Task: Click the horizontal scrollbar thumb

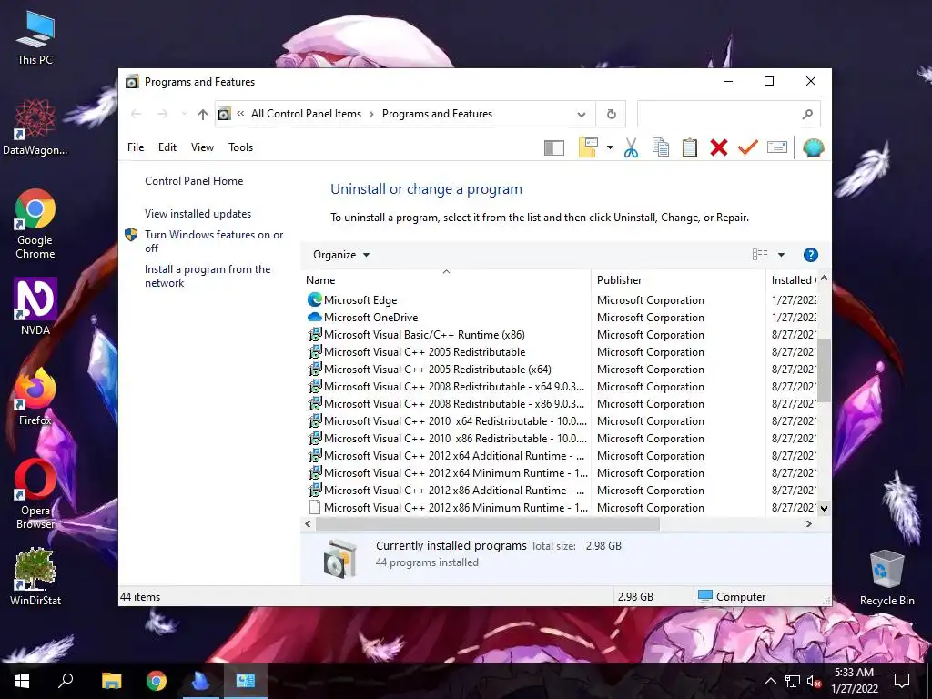Action: [x=488, y=524]
